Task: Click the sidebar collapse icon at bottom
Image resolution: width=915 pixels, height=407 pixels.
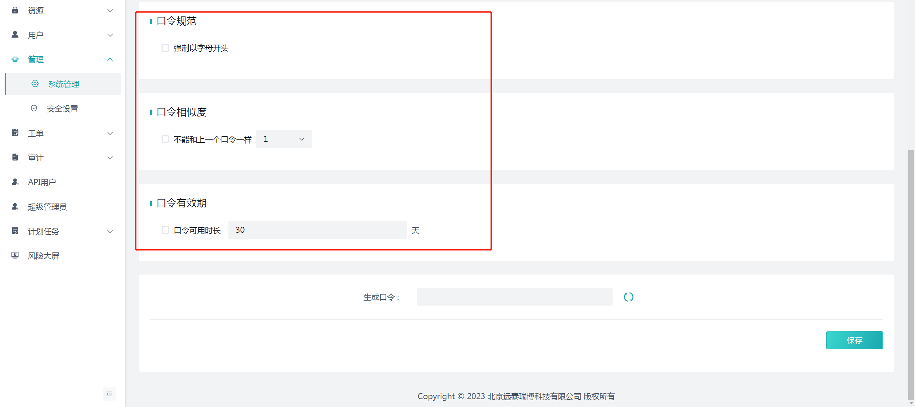Action: (109, 394)
